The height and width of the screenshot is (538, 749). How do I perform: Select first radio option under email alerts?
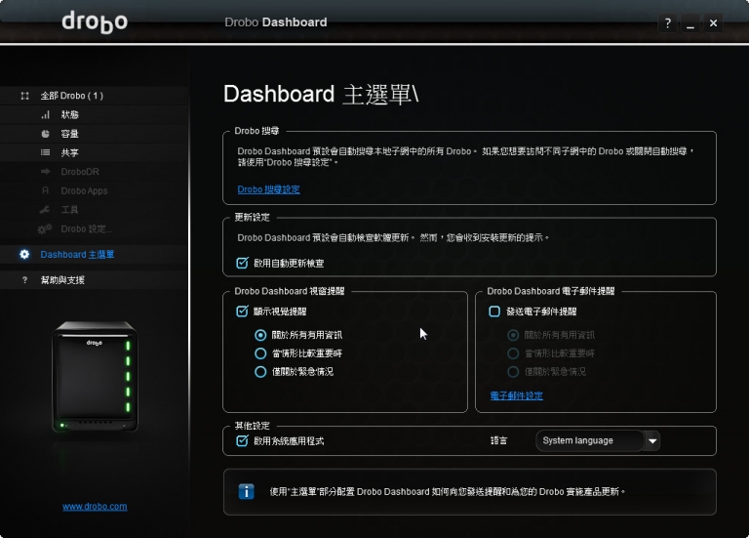pyautogui.click(x=513, y=335)
